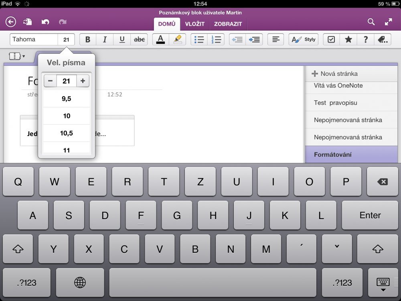This screenshot has width=401, height=301.
Task: Toggle bold formatting
Action: coord(87,39)
